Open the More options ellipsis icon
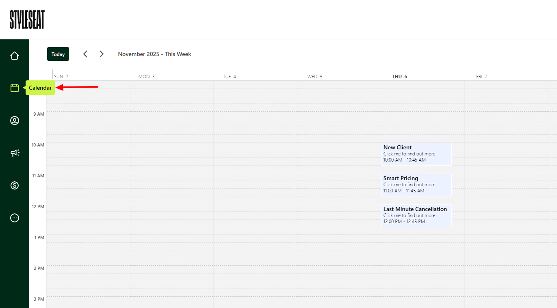The width and height of the screenshot is (557, 308). tap(15, 218)
